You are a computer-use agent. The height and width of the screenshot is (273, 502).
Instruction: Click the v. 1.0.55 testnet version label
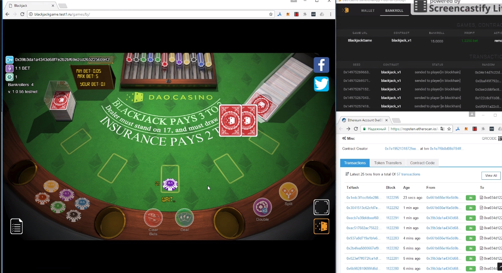(x=22, y=92)
